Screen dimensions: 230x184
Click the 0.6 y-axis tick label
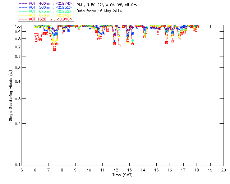tap(18, 56)
